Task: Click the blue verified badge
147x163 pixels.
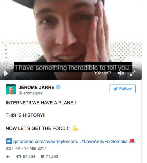Action: [58, 87]
